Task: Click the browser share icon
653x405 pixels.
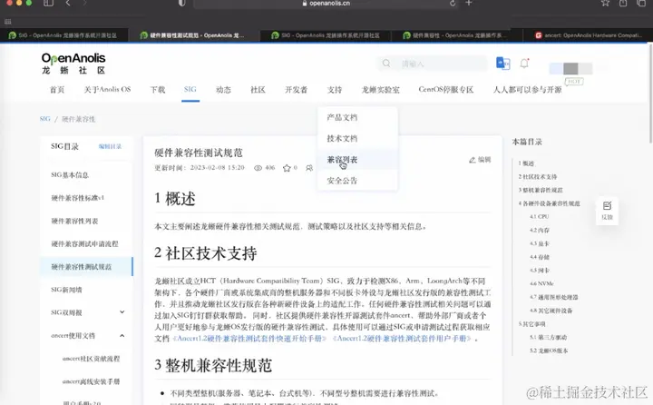Action: pos(623,3)
